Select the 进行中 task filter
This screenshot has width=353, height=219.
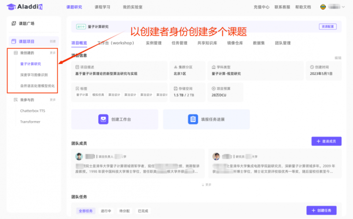(x=106, y=211)
